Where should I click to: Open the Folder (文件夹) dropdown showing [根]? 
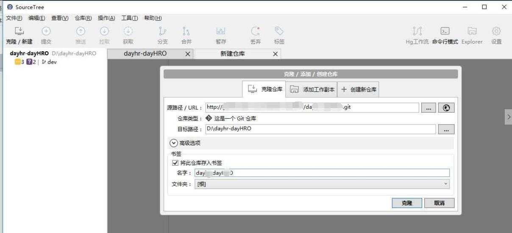(322, 184)
